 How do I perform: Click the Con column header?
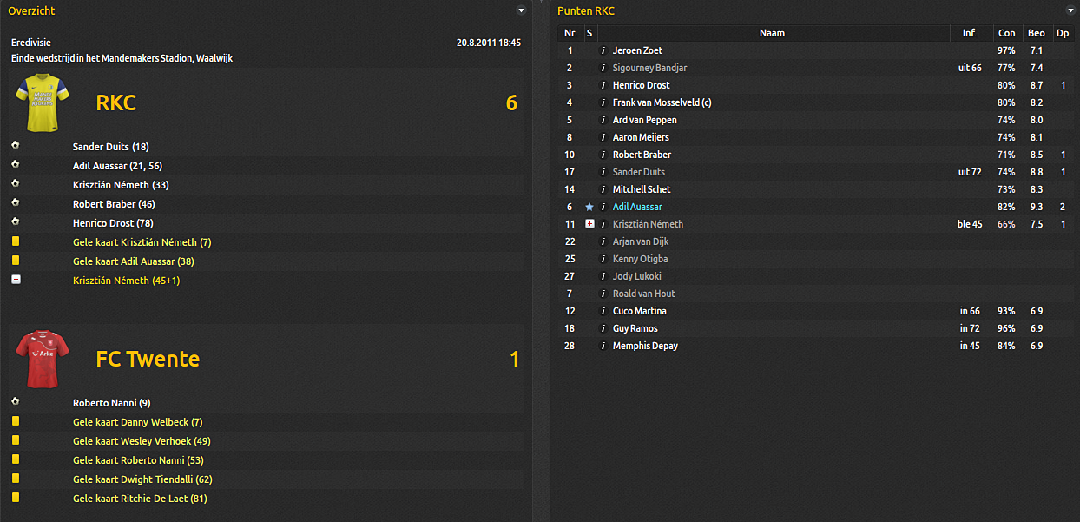tap(1007, 33)
